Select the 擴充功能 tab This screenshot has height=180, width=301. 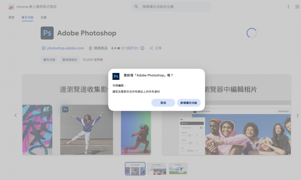pos(27,18)
